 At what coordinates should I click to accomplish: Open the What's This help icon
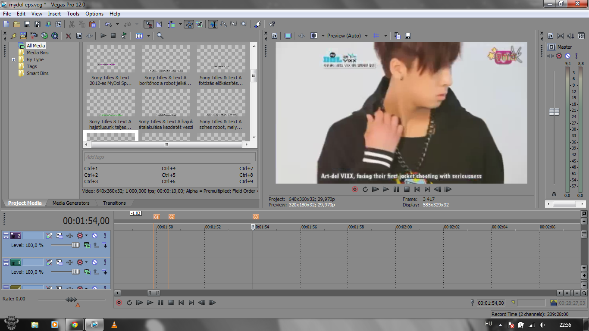tap(272, 25)
